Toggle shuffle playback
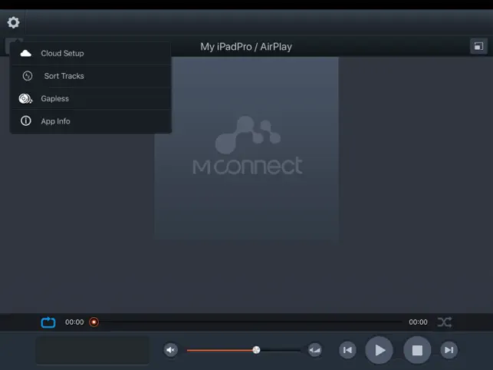 tap(445, 322)
